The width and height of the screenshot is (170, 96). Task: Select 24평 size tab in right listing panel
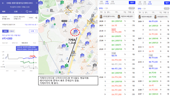(140, 3)
